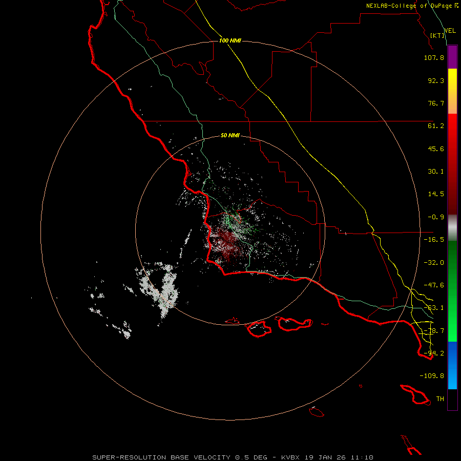Click the -32.0 legend value
This screenshot has width=461, height=461.
coord(434,263)
